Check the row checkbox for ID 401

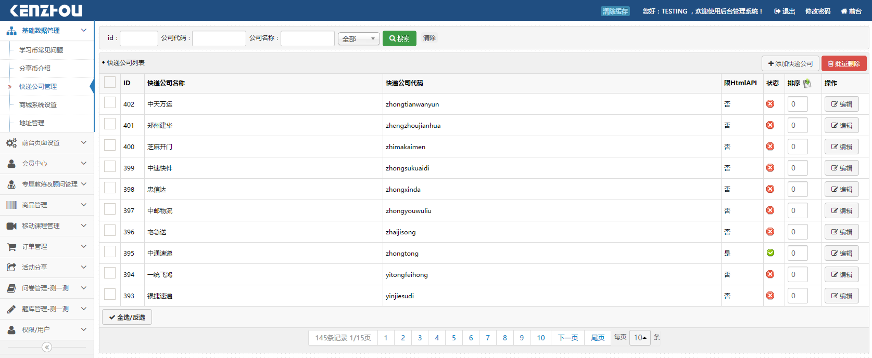pos(110,124)
